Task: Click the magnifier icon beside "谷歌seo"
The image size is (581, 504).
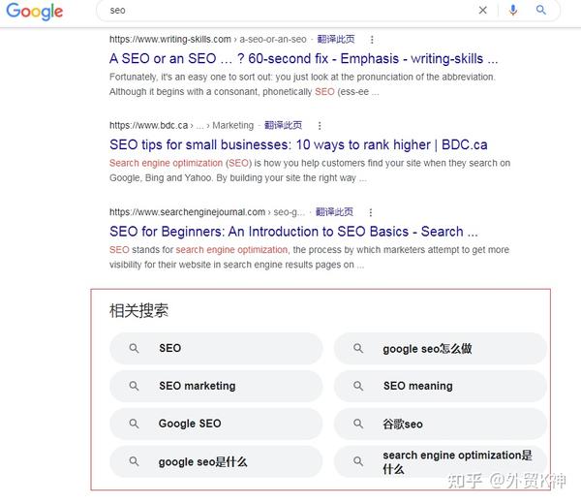Action: pos(358,424)
